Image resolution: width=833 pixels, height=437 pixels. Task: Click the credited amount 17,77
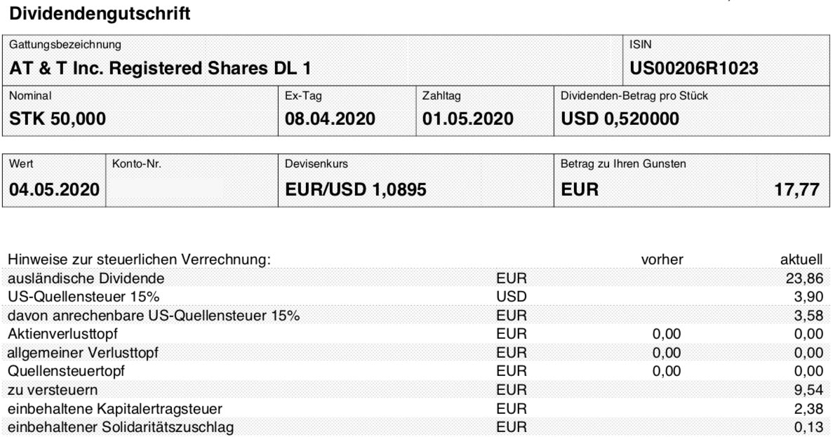point(797,189)
